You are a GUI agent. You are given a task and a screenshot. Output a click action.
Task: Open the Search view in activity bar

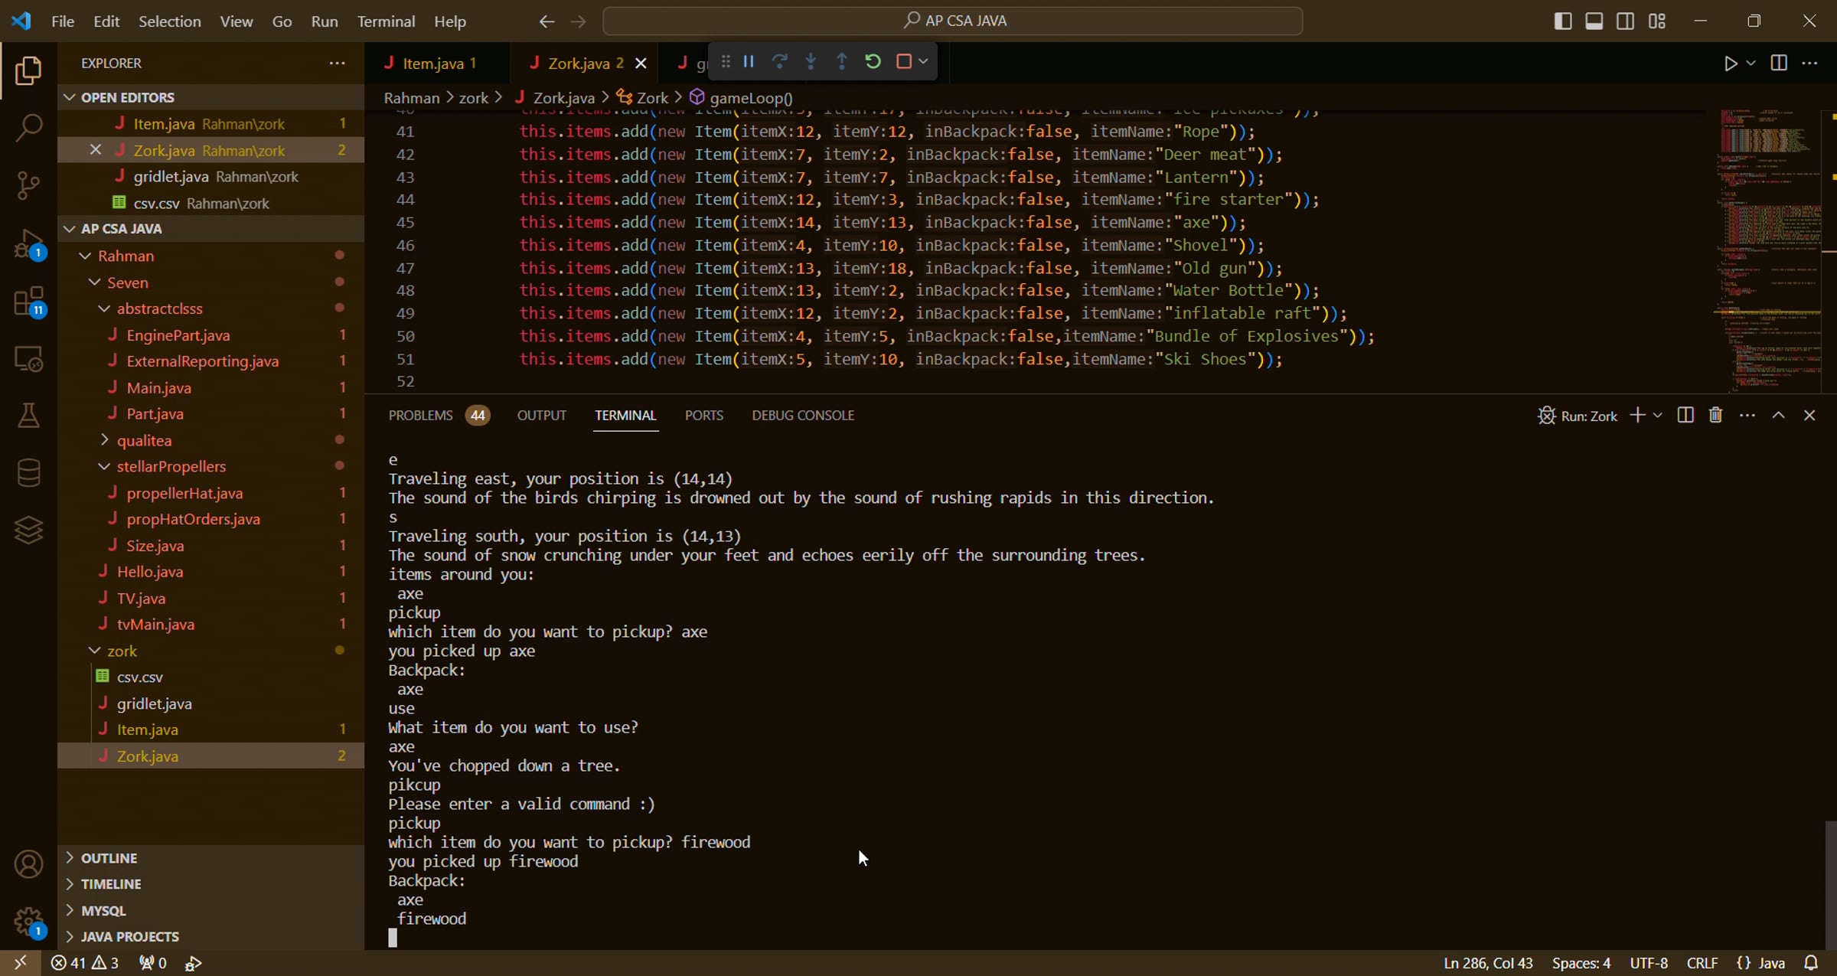(x=28, y=127)
